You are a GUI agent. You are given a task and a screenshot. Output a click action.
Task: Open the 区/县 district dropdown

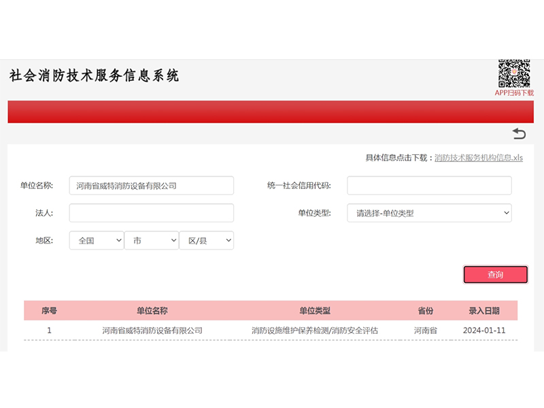pyautogui.click(x=207, y=241)
